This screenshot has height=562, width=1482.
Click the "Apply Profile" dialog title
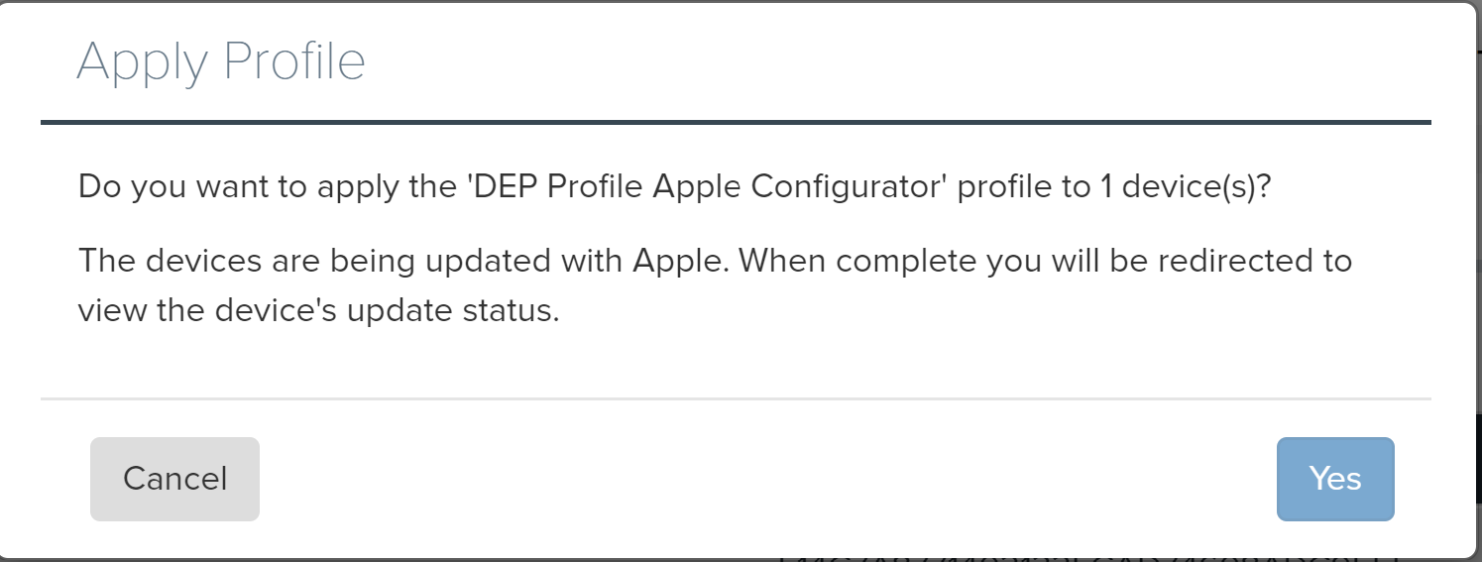tap(221, 61)
